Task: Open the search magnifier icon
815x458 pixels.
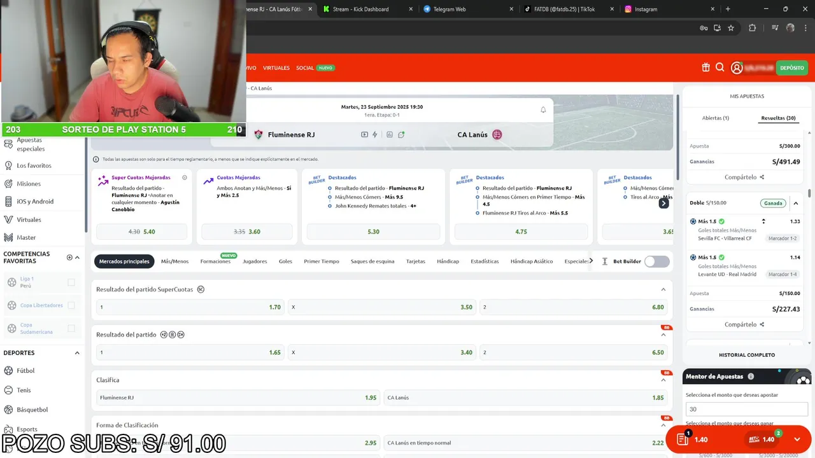Action: pyautogui.click(x=720, y=67)
